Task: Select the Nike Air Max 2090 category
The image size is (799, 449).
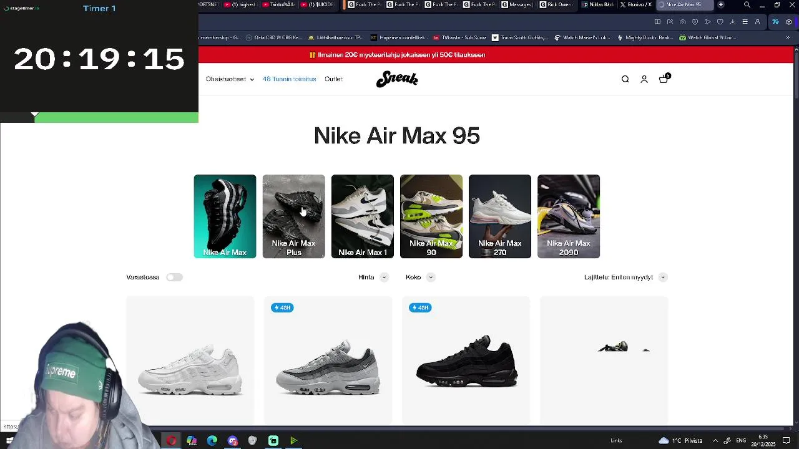Action: pos(569,216)
